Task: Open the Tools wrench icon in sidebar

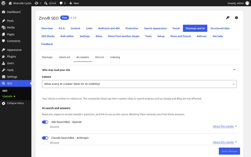Action: click(3, 70)
